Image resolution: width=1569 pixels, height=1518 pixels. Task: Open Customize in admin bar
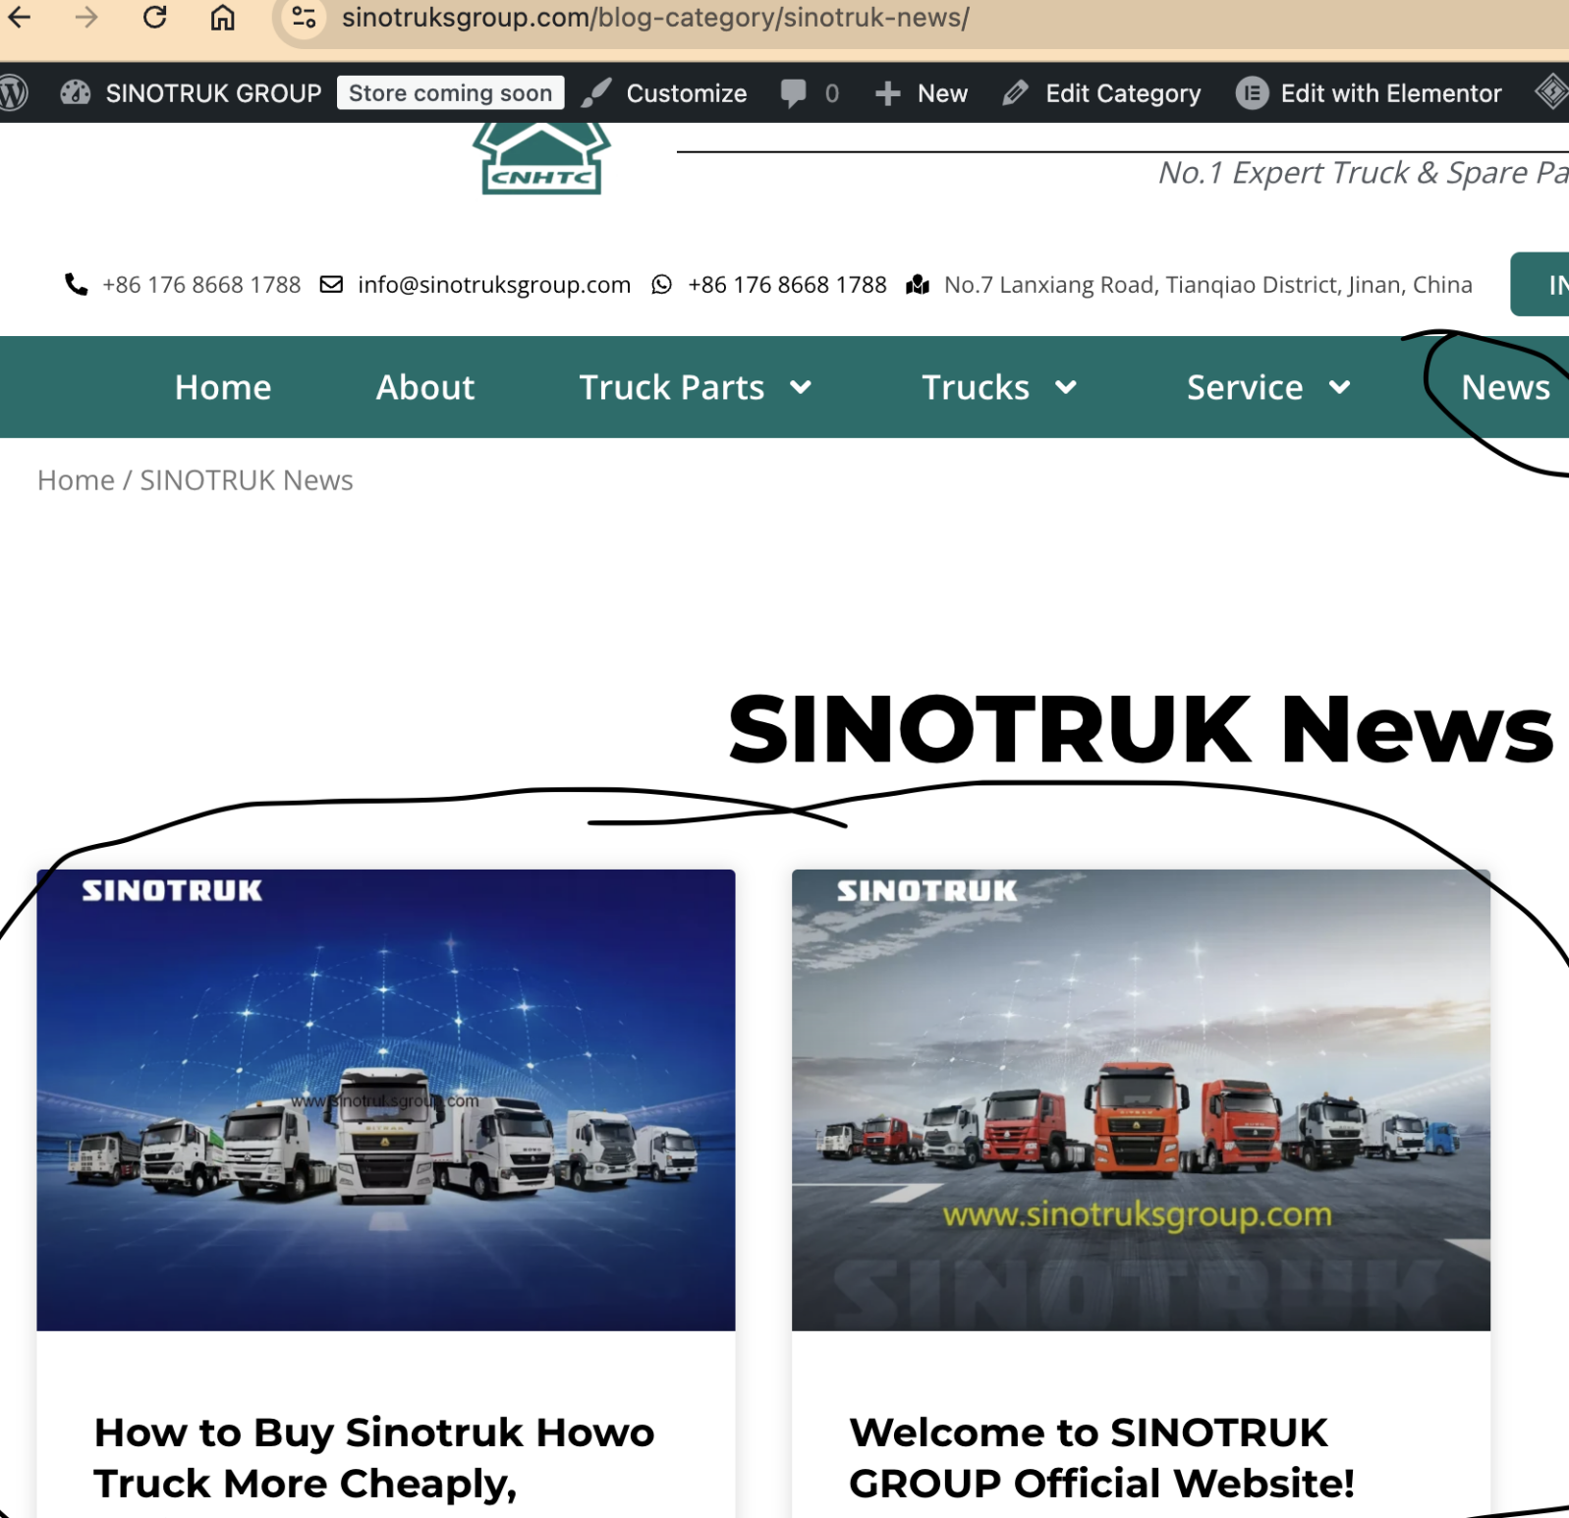[x=664, y=93]
